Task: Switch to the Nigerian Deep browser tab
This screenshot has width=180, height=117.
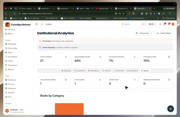Action: click(x=104, y=8)
